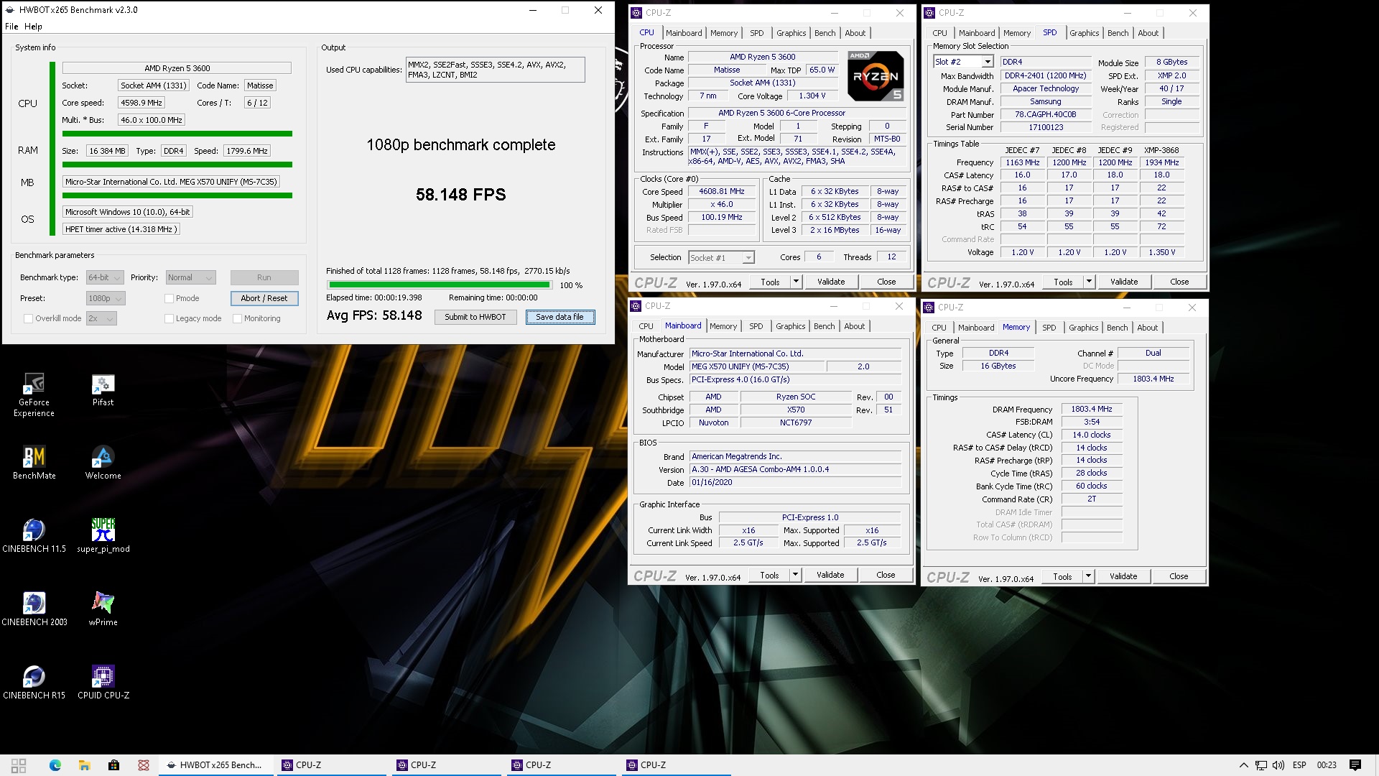The height and width of the screenshot is (776, 1379).
Task: Open Help menu in HWBOT x265
Action: tap(33, 26)
